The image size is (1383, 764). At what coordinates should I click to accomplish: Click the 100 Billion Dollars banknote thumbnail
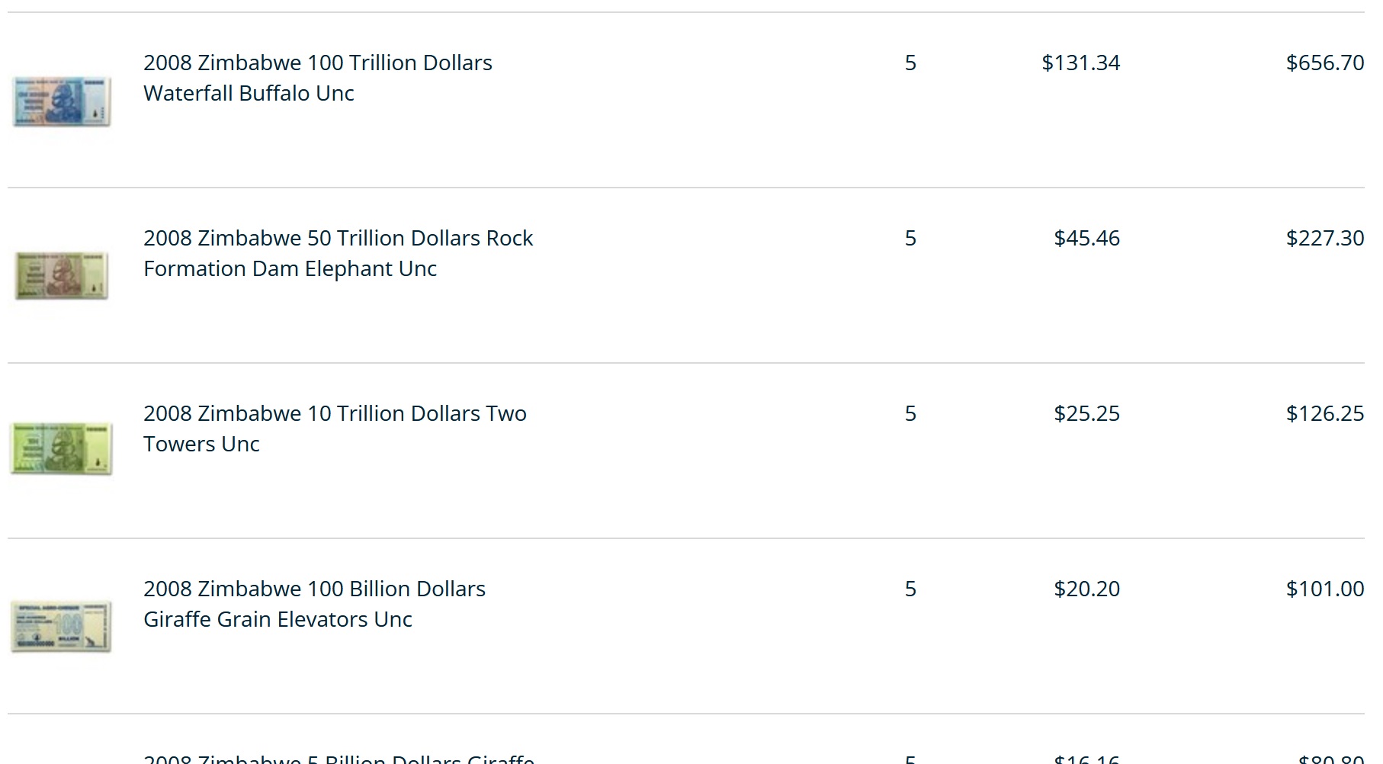pos(62,626)
